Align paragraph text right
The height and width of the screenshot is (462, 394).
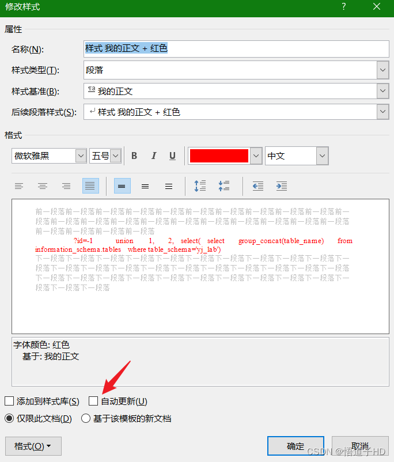pyautogui.click(x=66, y=186)
